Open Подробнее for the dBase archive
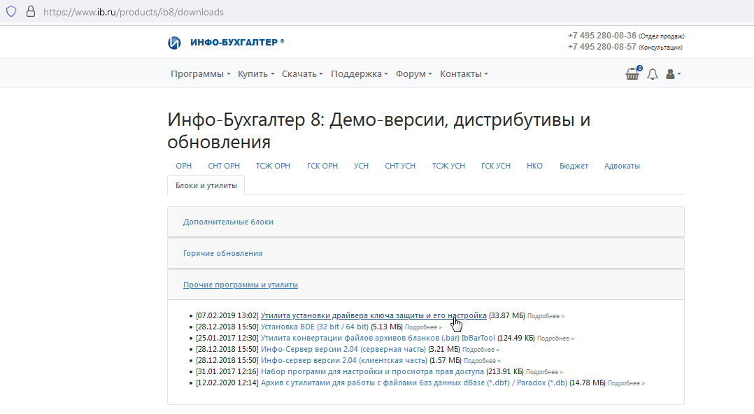This screenshot has width=754, height=414. (626, 383)
